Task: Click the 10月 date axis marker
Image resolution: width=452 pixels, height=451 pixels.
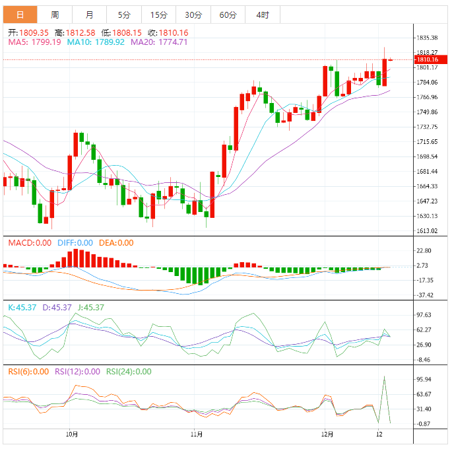Action: [x=72, y=434]
